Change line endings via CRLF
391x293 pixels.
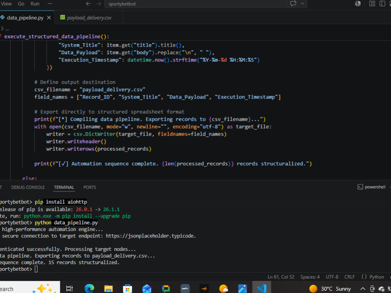pos(350,277)
